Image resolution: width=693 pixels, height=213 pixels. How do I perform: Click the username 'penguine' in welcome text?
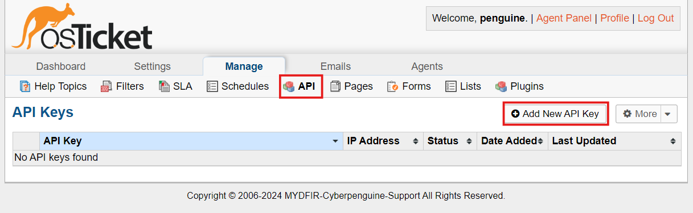tap(502, 18)
